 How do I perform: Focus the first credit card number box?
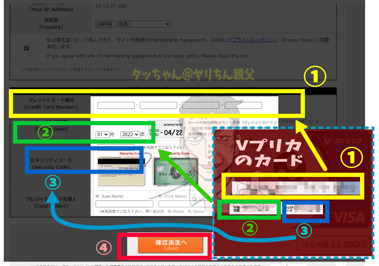coord(116,105)
